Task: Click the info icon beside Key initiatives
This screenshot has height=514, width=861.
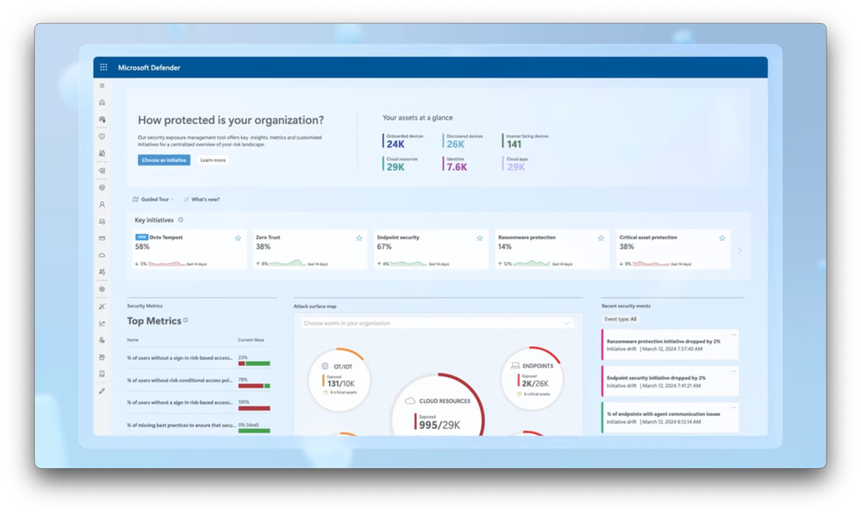Action: (x=181, y=220)
